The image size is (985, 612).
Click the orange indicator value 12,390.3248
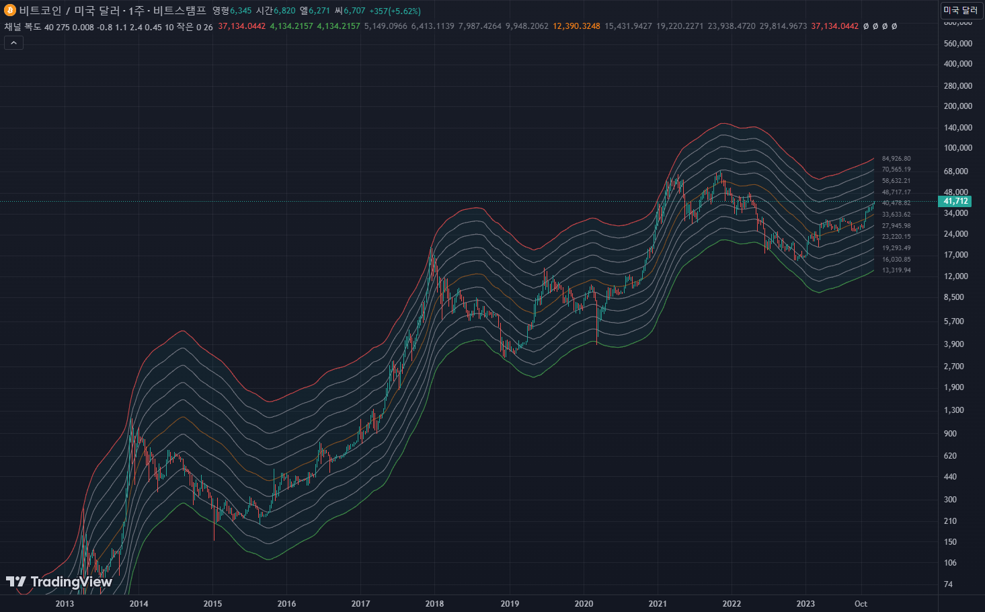pyautogui.click(x=576, y=27)
